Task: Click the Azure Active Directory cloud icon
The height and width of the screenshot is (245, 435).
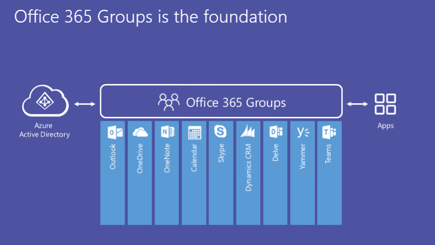Action: [x=45, y=101]
